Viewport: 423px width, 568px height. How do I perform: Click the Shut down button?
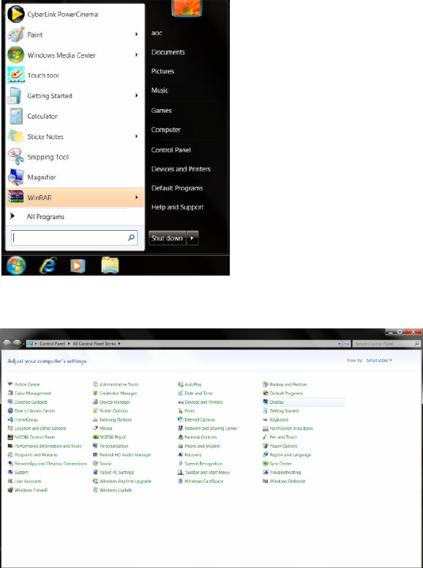point(167,238)
